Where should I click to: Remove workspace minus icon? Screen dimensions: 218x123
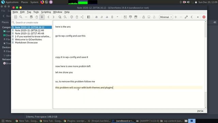[x=181, y=17]
